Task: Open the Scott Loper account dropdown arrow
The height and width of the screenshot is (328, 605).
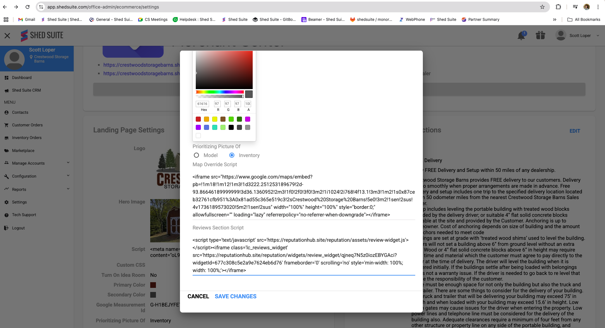Action: [598, 36]
